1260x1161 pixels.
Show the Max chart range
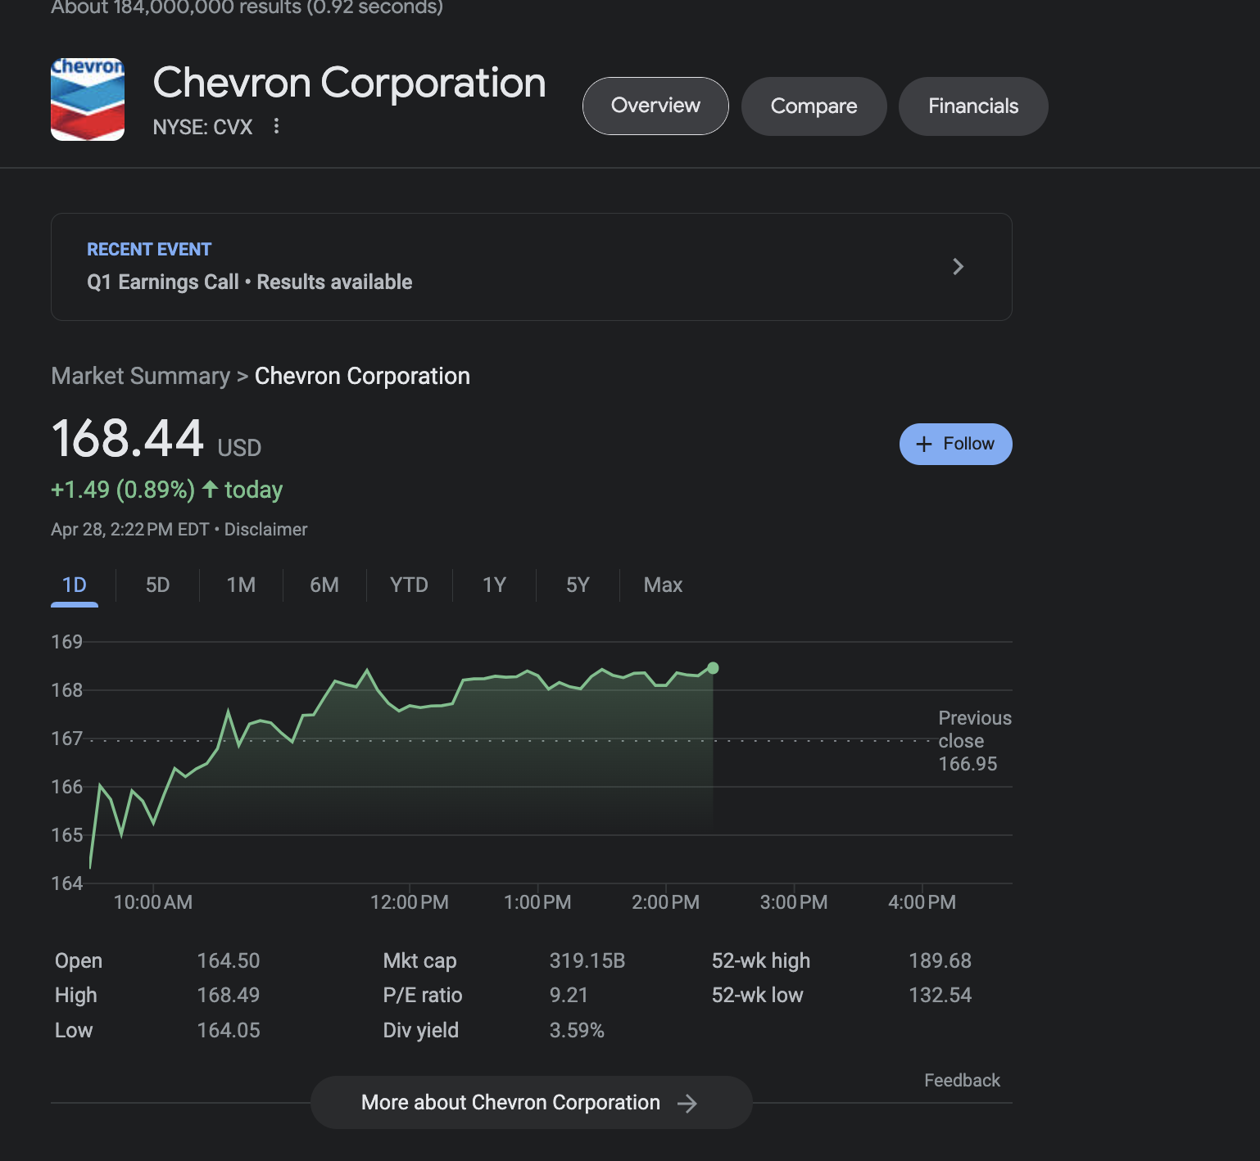pos(663,585)
